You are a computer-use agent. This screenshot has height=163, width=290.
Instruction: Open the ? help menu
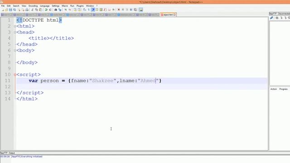tap(97, 6)
